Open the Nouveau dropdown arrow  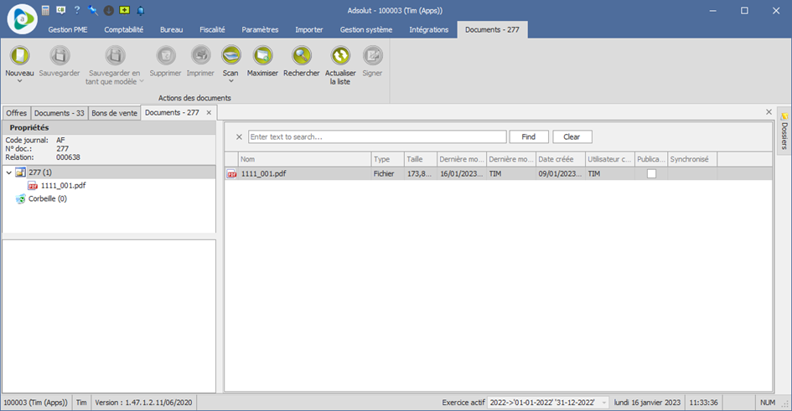coord(20,81)
